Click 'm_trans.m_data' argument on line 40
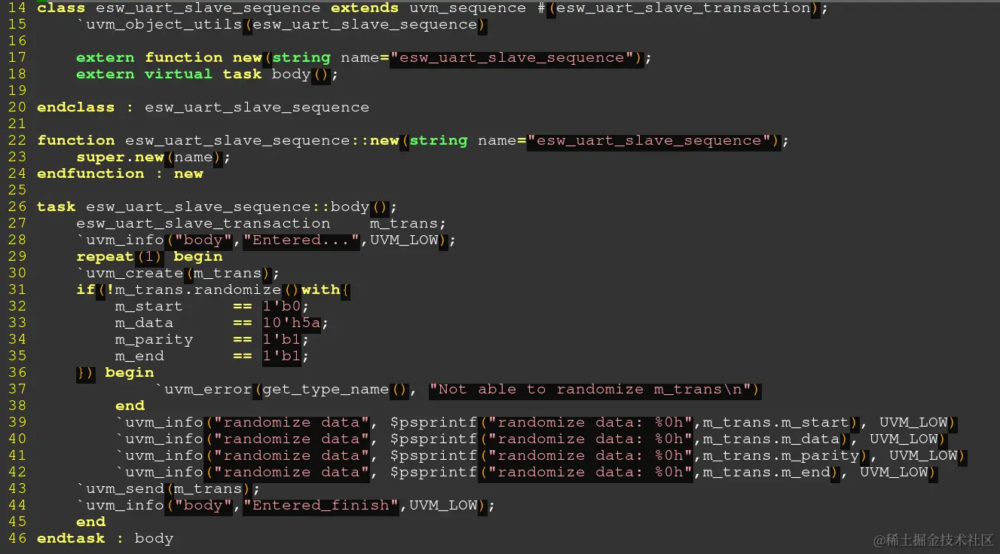 coord(772,439)
